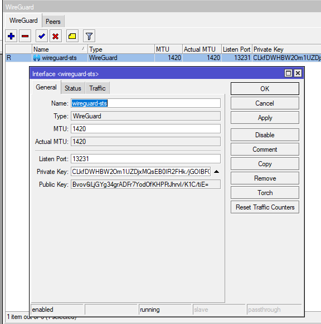Sort by the Type column header

point(121,49)
